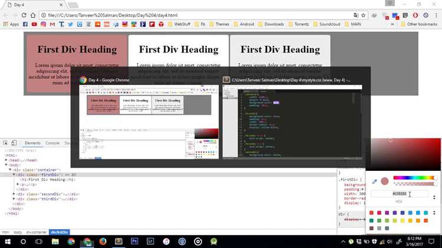
Task: Open the Gmail bookmark icon
Action: pyautogui.click(x=52, y=24)
